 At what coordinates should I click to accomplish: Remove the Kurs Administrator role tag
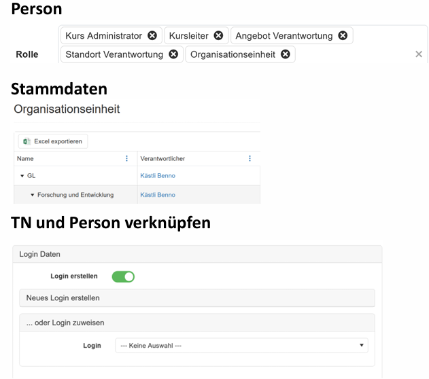coord(152,36)
